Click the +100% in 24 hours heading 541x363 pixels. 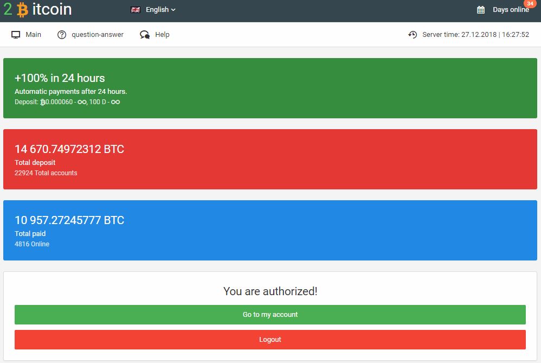60,78
